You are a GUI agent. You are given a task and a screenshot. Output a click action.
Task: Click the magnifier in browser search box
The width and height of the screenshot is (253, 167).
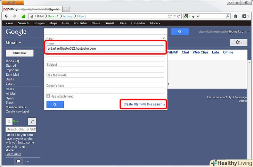(228, 16)
